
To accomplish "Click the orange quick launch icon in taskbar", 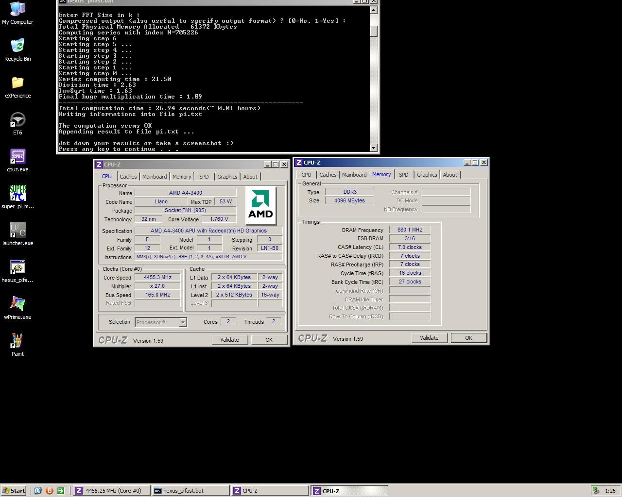I will [x=49, y=491].
